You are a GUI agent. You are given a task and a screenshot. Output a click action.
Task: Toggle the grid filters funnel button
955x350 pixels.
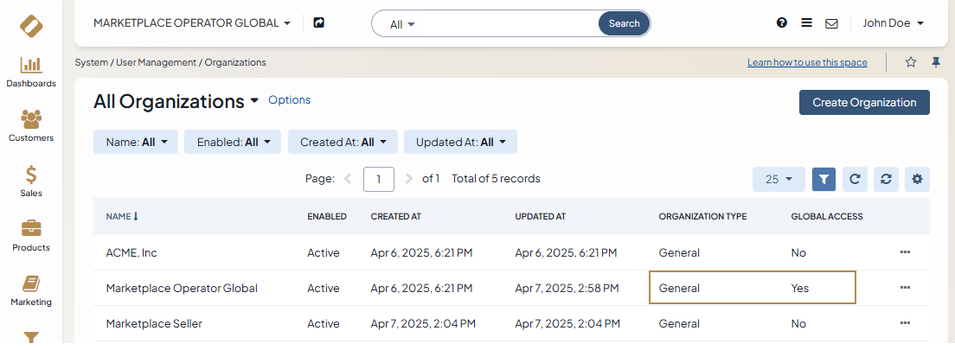(x=824, y=179)
